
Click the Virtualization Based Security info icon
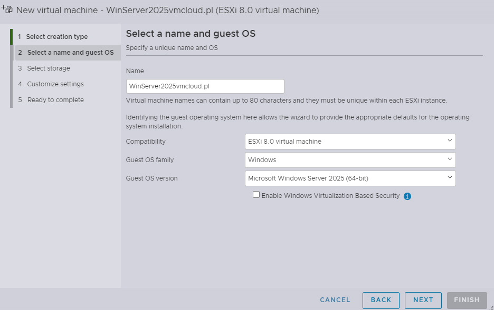point(407,196)
